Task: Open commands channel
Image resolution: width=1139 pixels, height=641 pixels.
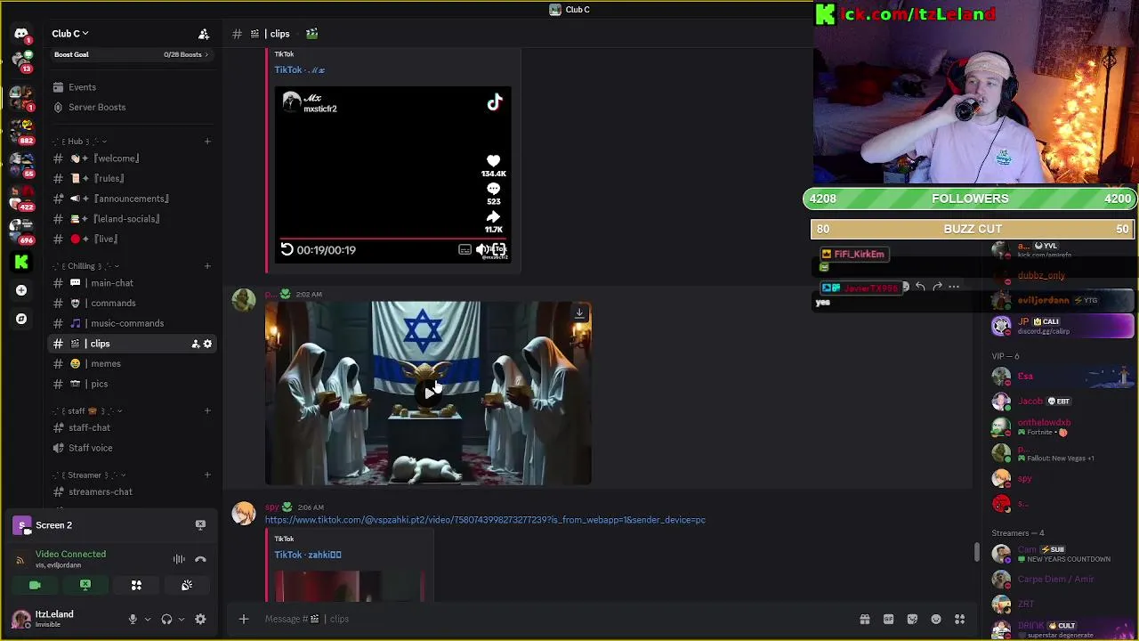Action: point(132,303)
